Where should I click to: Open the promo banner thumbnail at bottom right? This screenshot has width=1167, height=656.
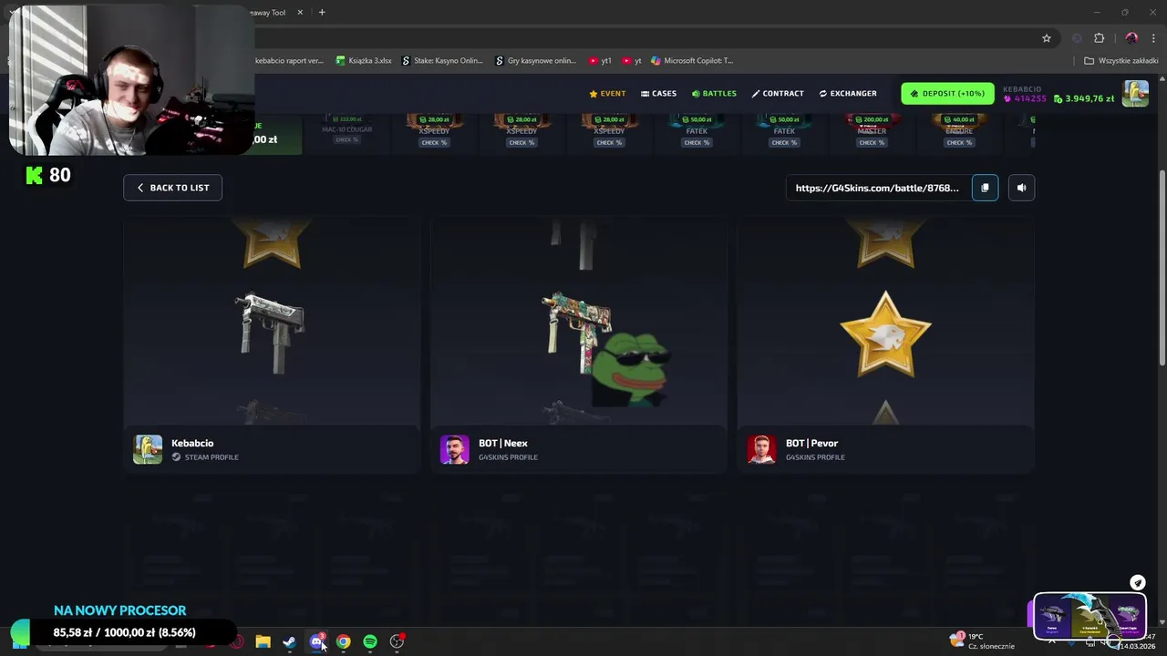1090,616
